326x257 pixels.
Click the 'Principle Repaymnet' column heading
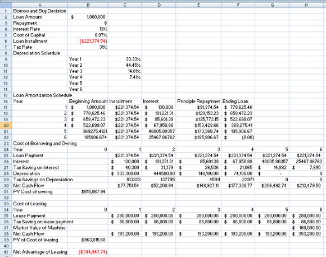tap(198, 102)
